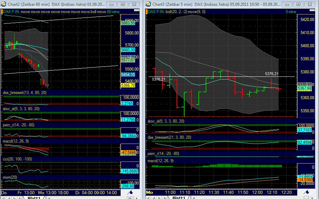Click the yellow 5366,78 price tag
The image size is (319, 199).
128,85
